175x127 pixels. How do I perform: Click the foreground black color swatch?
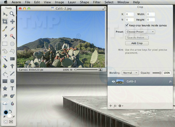6,112
